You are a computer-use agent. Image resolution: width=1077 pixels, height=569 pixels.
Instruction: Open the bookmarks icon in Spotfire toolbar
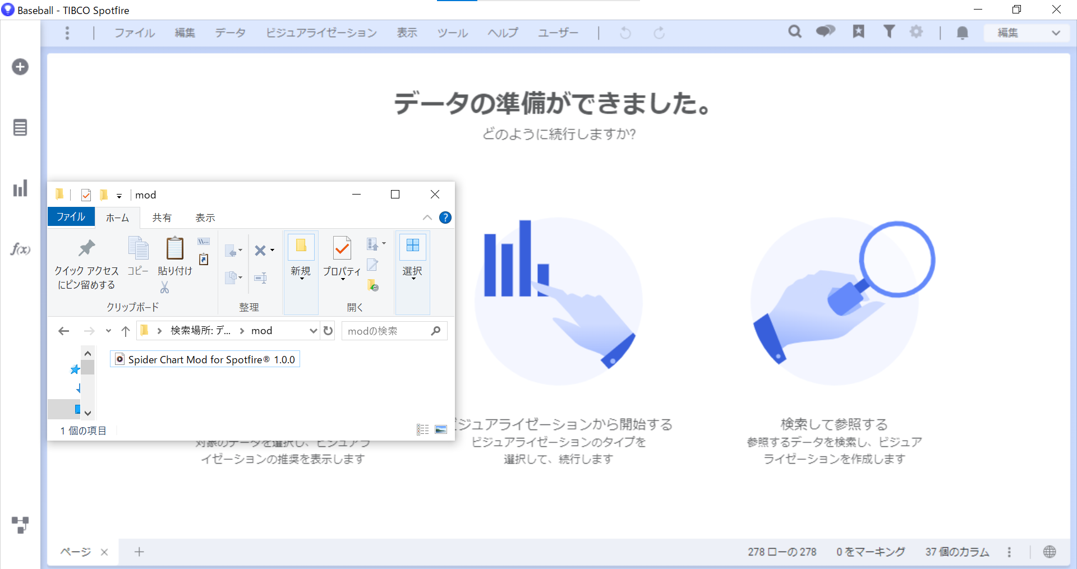(858, 31)
